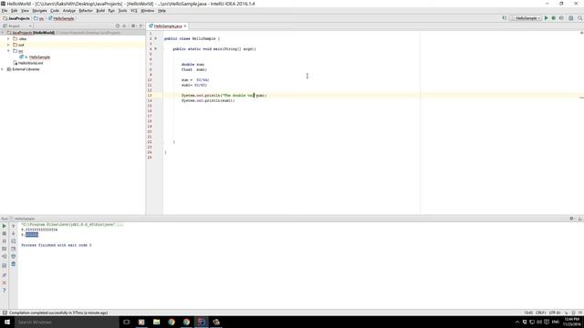This screenshot has width=584, height=328.
Task: Open Search Everywhere magnifier icon
Action: 580,18
